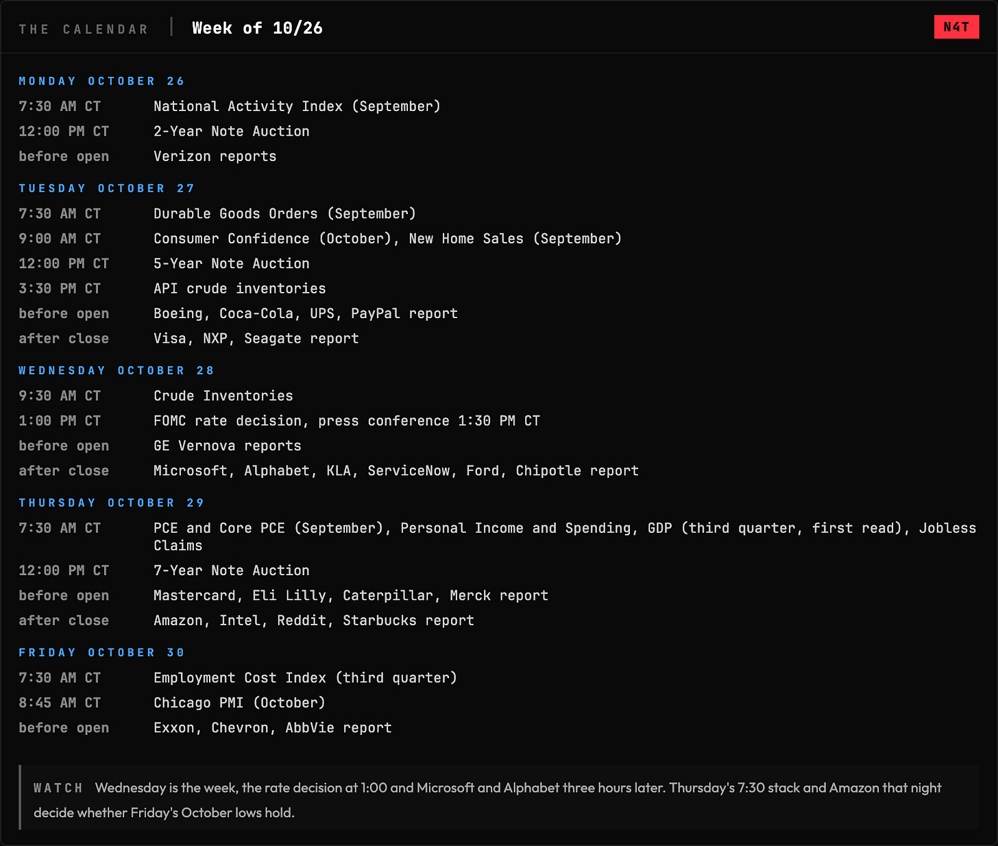Click 'Visa, NXP, Seagate report' row
The height and width of the screenshot is (846, 998).
pos(256,339)
